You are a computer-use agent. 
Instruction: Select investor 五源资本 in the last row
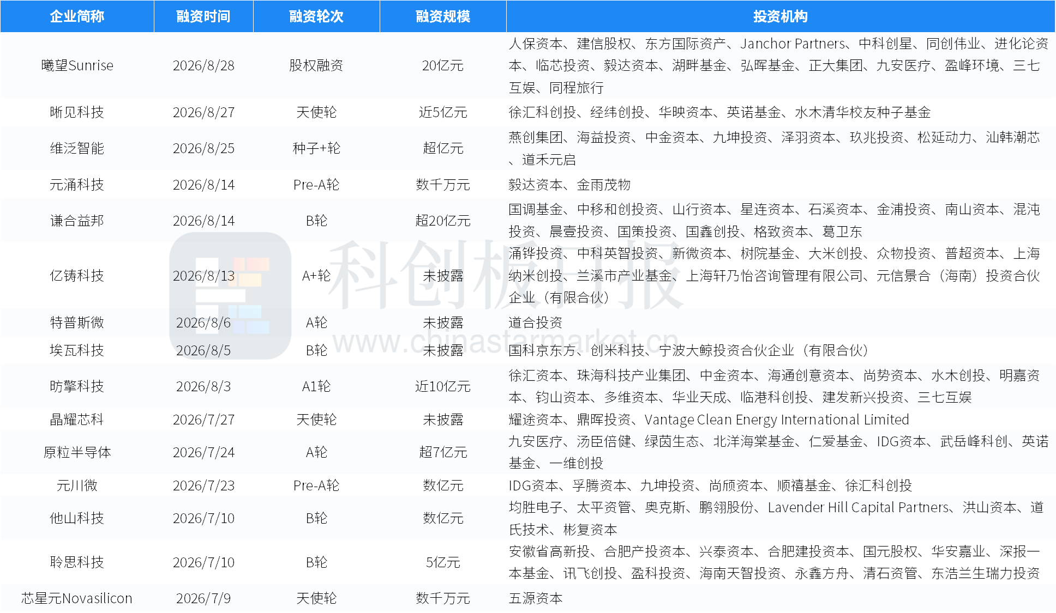pos(536,598)
